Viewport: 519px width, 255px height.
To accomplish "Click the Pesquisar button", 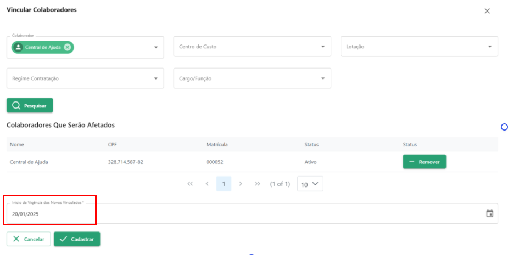I will [30, 106].
